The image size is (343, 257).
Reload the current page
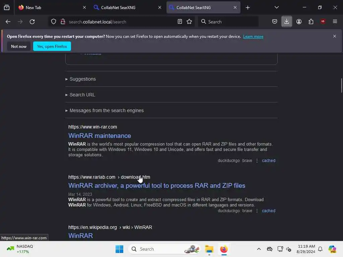coord(32,22)
